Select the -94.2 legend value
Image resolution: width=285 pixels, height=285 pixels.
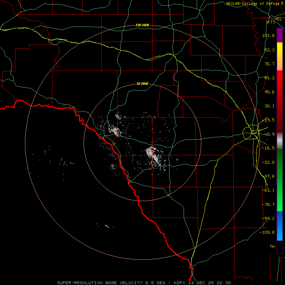268,218
